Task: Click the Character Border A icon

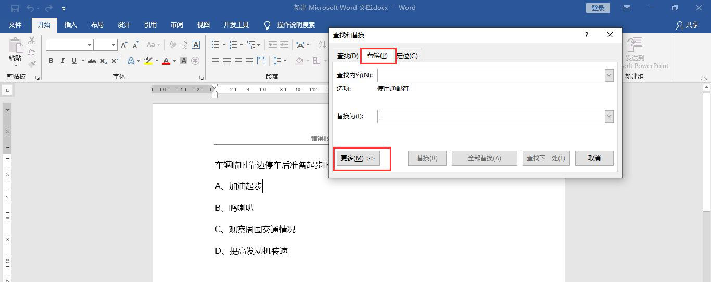Action: pos(196,45)
